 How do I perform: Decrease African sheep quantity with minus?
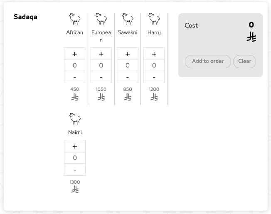75,77
